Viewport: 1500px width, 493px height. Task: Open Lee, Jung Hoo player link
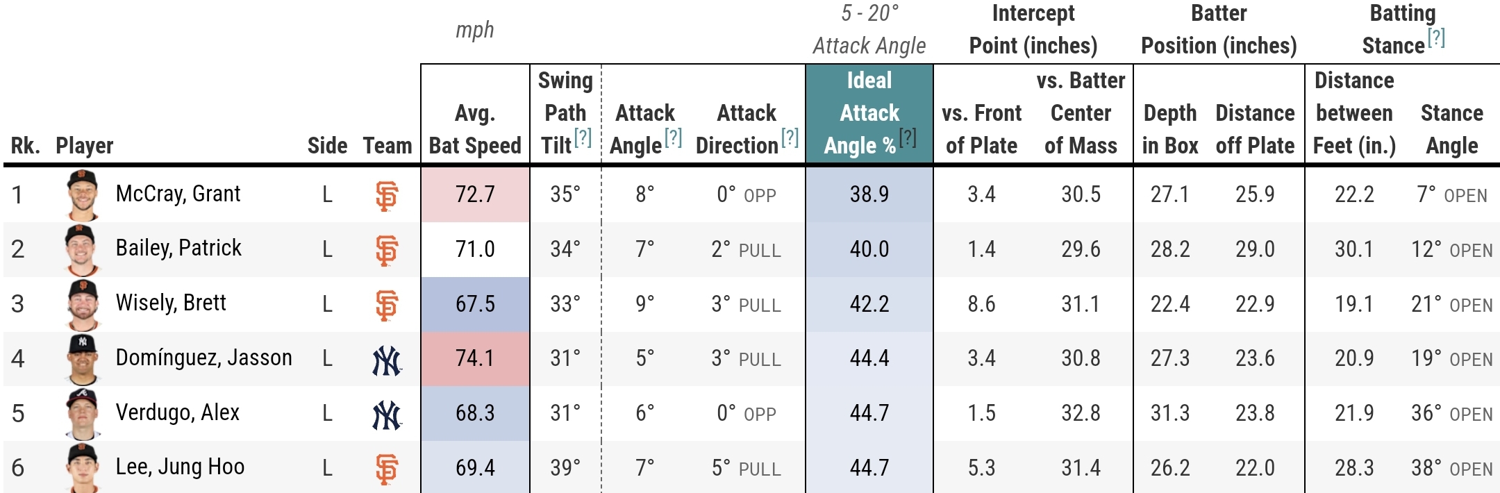(180, 467)
